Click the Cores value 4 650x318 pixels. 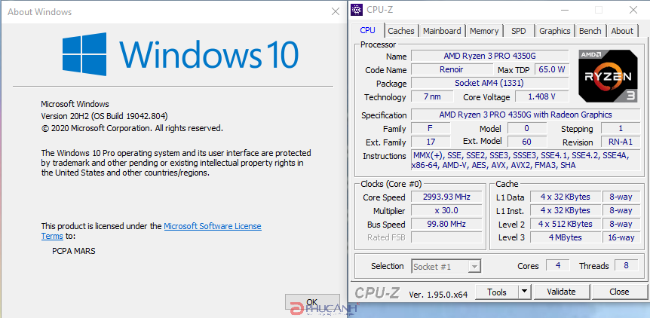[557, 265]
